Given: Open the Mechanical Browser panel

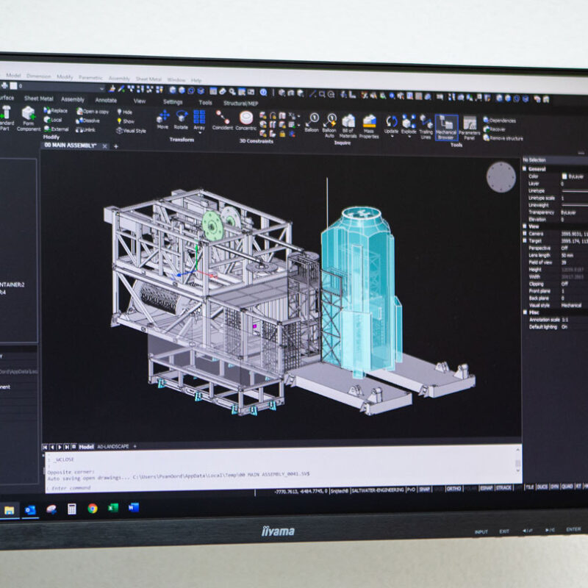Looking at the screenshot, I should (446, 126).
